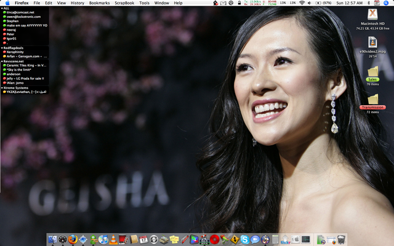Screen dimensions: 394x246
Task: Open the Bluetooth menu bar icon
Action: click(x=369, y=3)
